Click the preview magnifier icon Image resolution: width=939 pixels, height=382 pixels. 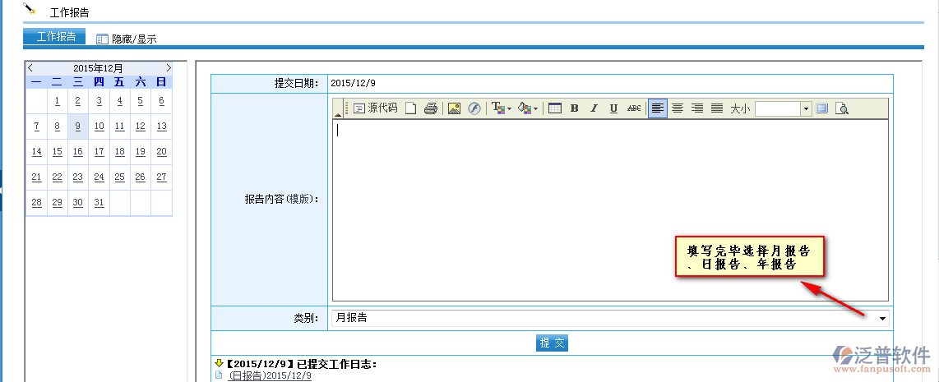842,108
